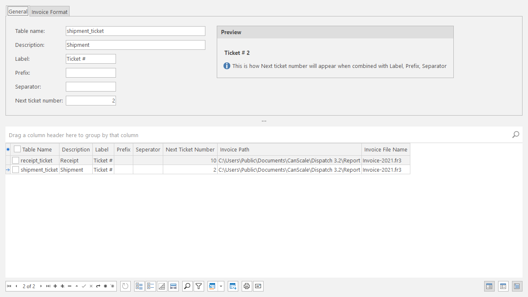Click the refresh circular arrow button
The image size is (528, 297).
(125, 286)
